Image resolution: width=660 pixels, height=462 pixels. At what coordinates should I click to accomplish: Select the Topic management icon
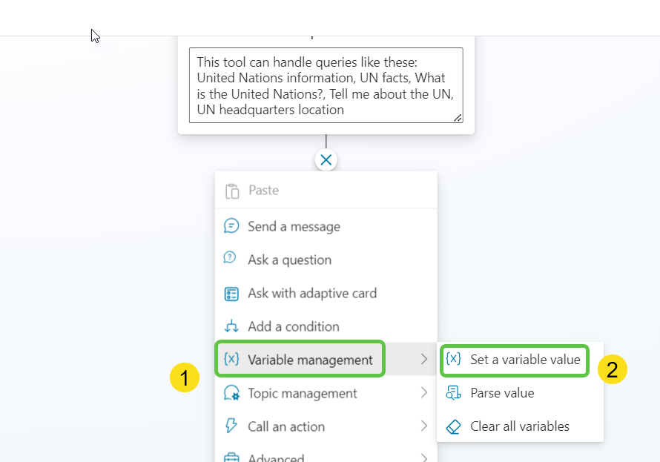[x=234, y=393]
